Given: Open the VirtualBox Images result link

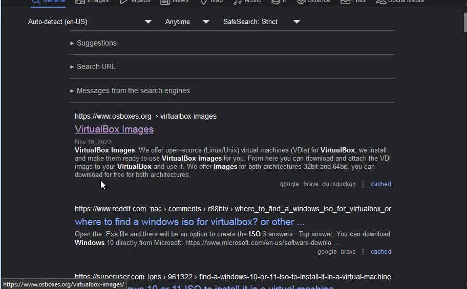Looking at the screenshot, I should click(114, 129).
